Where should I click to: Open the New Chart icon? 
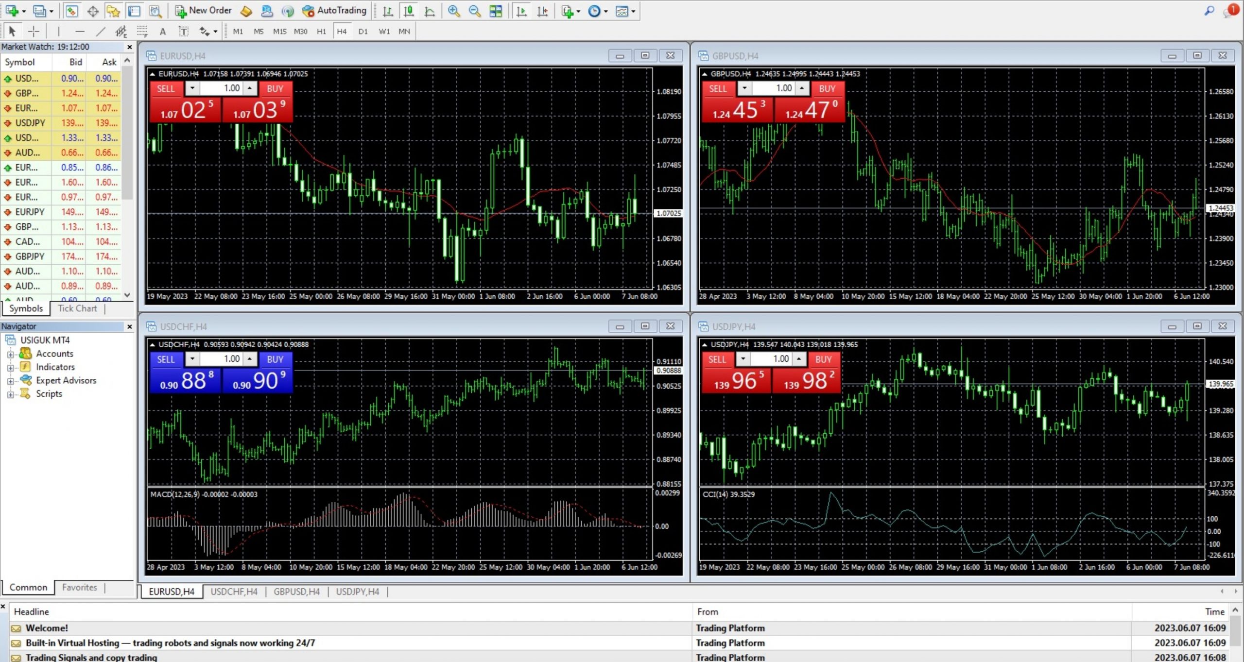[x=12, y=11]
